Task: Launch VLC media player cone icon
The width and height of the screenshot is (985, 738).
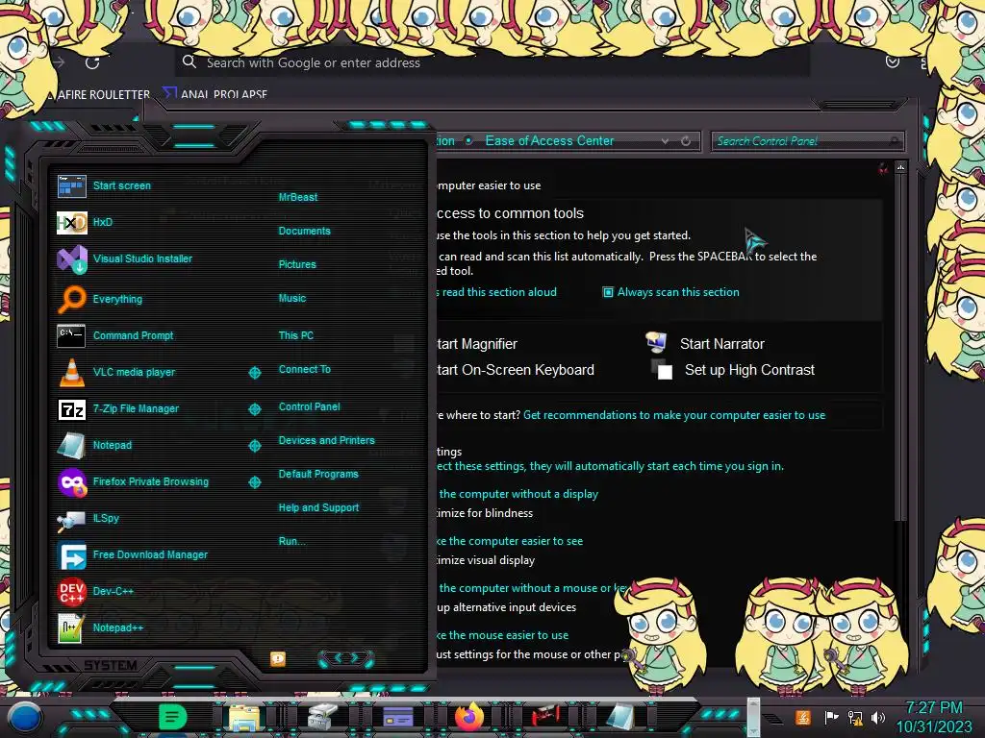Action: coord(71,372)
